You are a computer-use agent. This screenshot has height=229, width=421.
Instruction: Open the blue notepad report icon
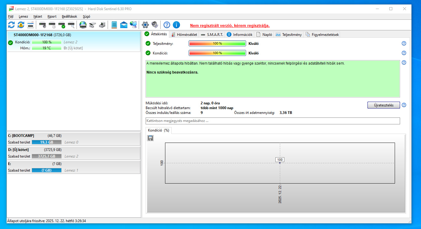114,25
